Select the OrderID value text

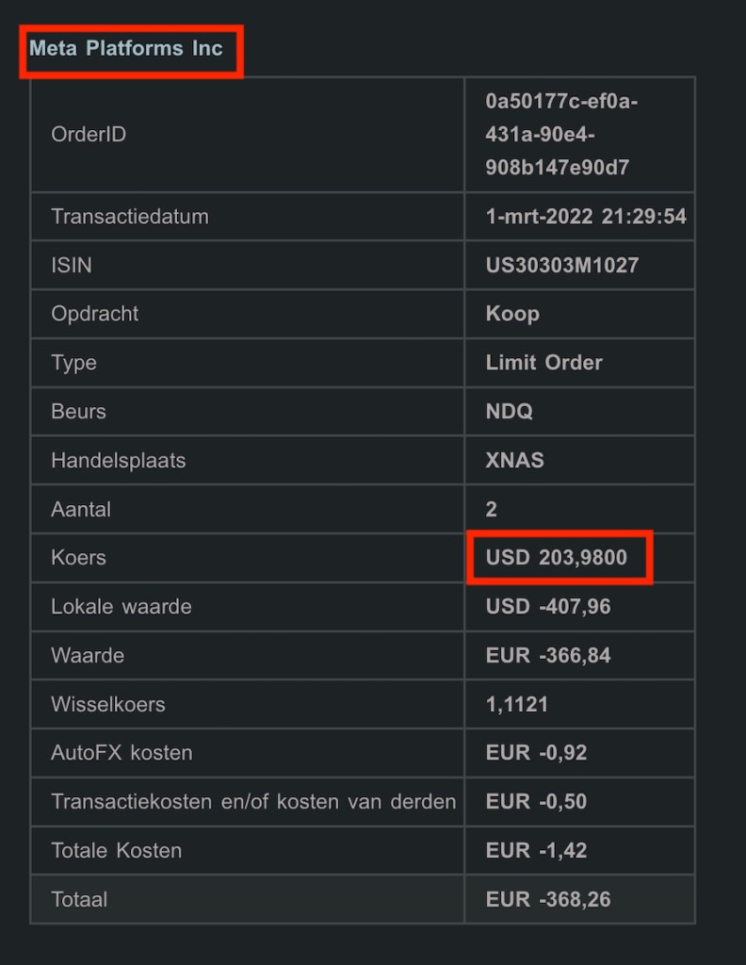tap(561, 135)
